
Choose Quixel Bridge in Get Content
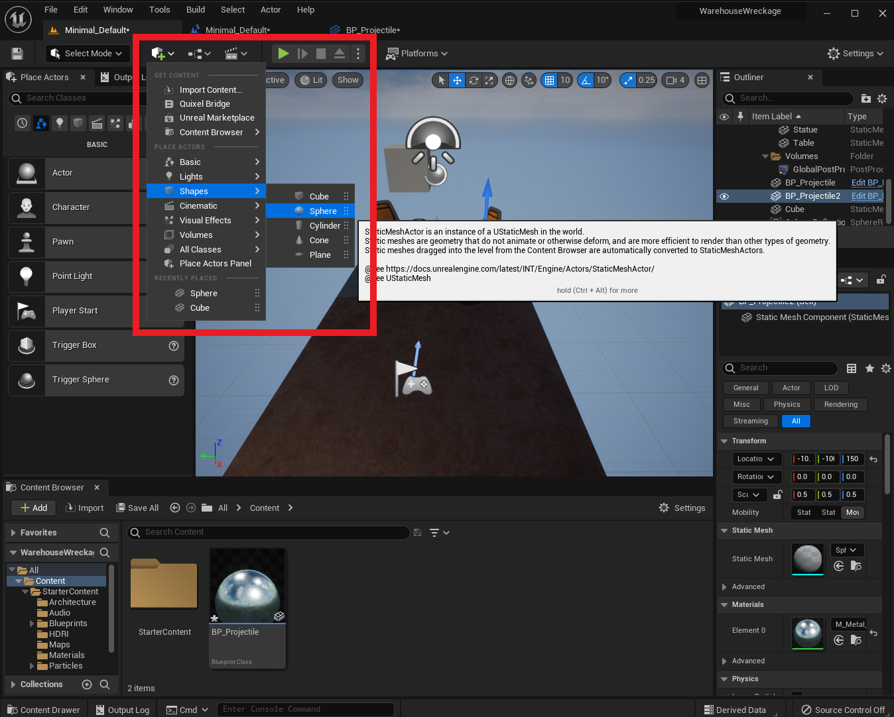[205, 104]
